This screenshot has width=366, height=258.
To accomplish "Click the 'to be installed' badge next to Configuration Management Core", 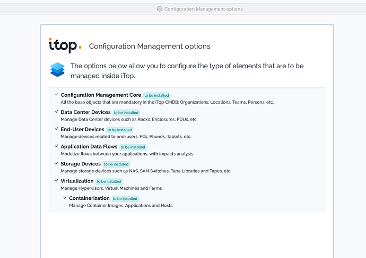I will click(156, 95).
